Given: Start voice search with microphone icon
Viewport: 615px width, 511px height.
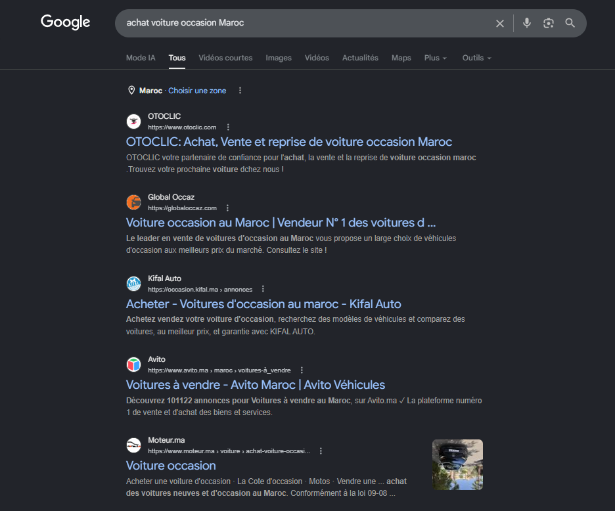Looking at the screenshot, I should point(526,23).
